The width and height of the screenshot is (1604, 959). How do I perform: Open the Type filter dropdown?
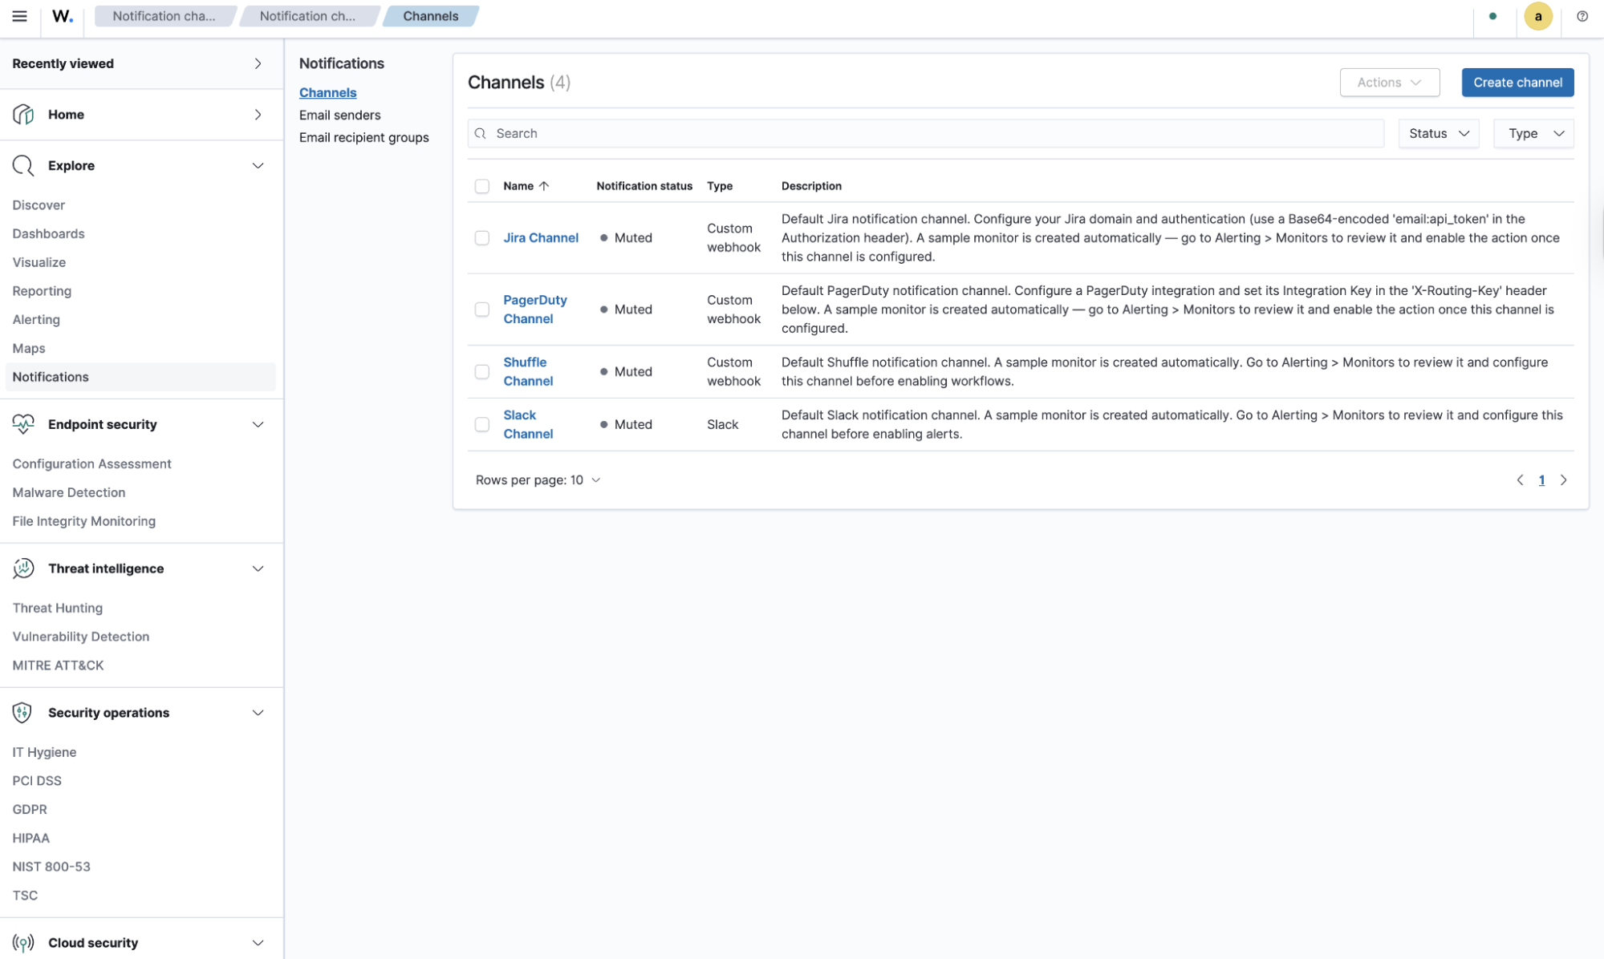[x=1533, y=133]
